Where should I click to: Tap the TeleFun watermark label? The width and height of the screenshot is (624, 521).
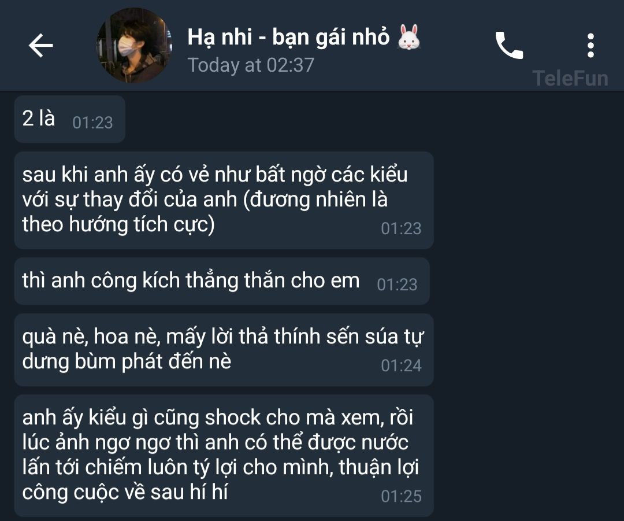tap(570, 78)
